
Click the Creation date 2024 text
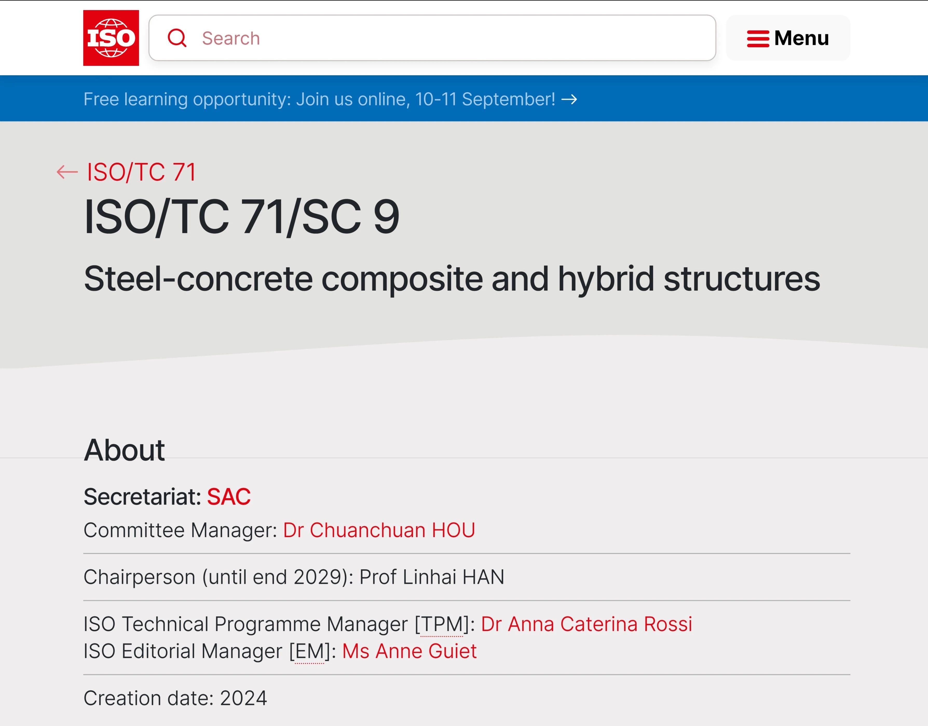click(x=175, y=698)
